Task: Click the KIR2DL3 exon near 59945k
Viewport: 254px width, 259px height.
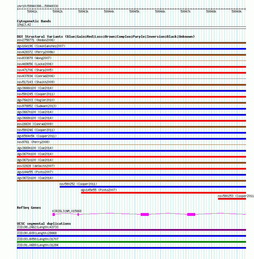Action: (x=145, y=214)
